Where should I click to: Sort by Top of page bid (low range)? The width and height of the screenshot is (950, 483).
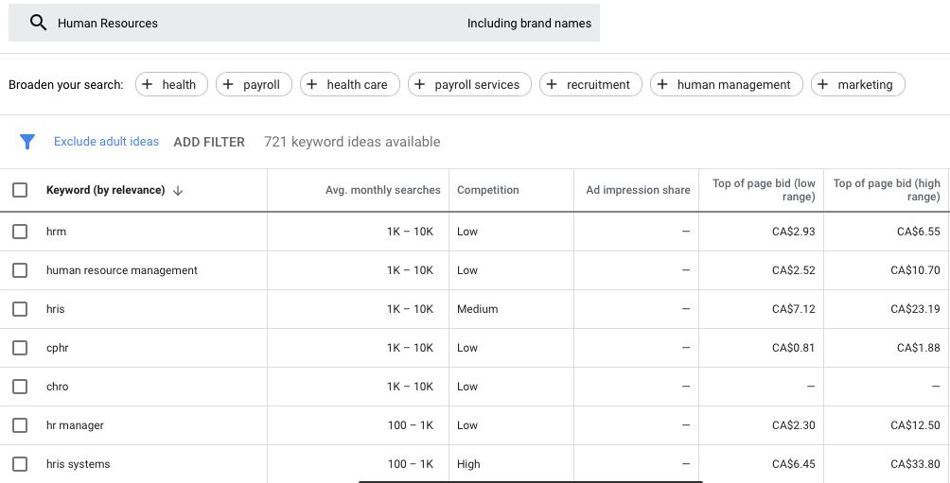pos(764,190)
